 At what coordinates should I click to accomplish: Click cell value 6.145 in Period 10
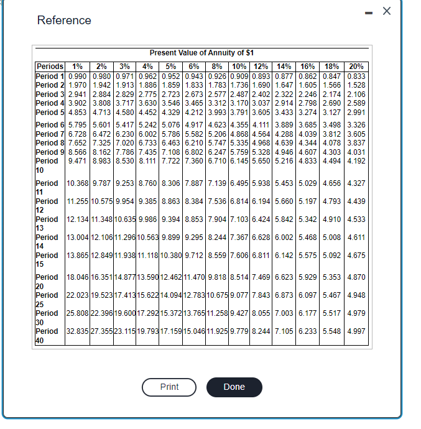(239, 161)
